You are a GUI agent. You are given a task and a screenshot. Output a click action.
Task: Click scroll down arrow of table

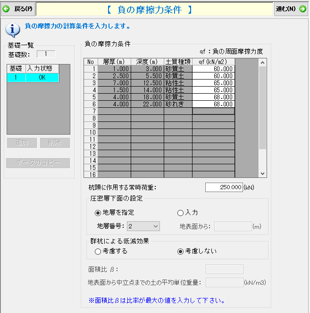tap(262, 174)
